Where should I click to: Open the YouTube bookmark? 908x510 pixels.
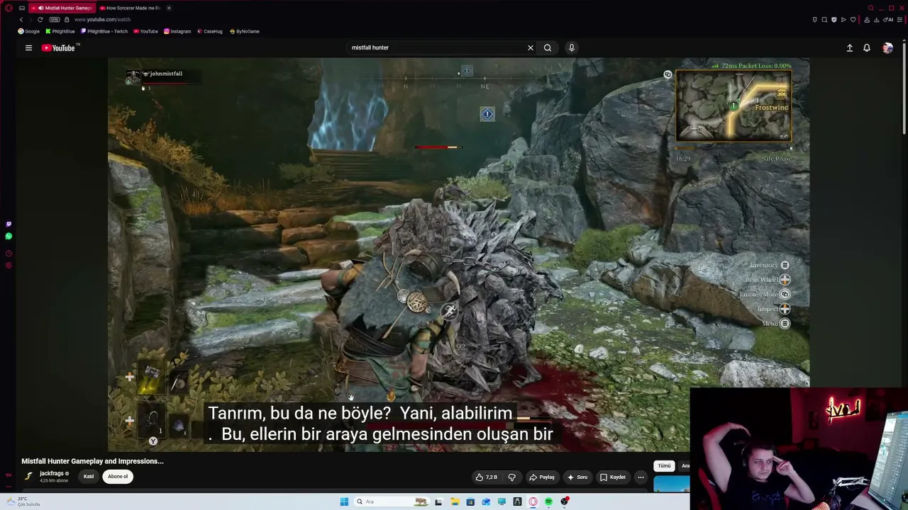coord(145,31)
